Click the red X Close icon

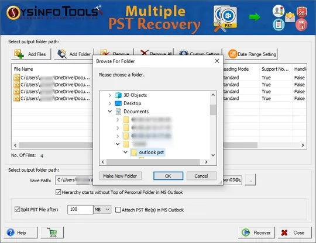pos(284,232)
